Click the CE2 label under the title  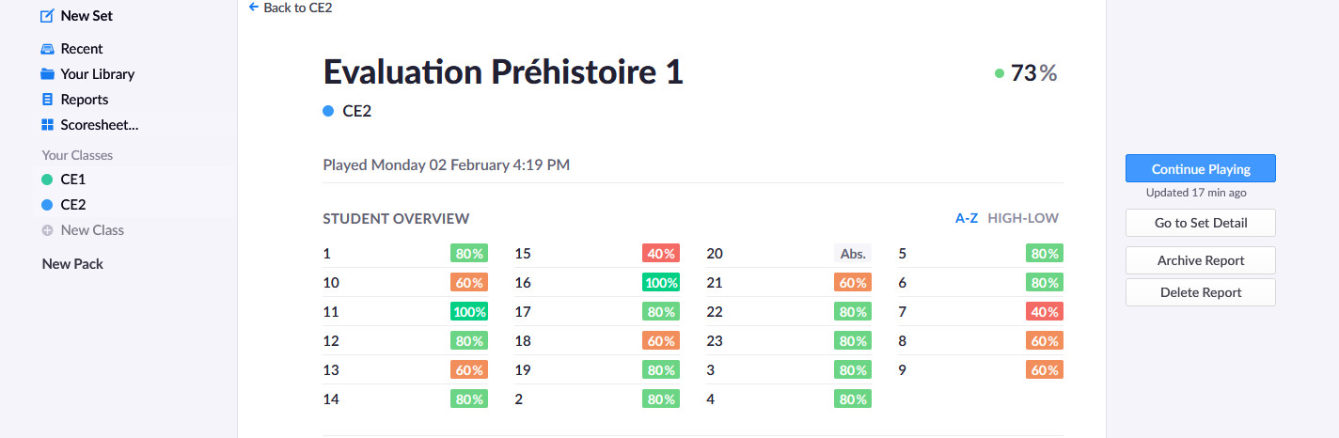pyautogui.click(x=356, y=111)
